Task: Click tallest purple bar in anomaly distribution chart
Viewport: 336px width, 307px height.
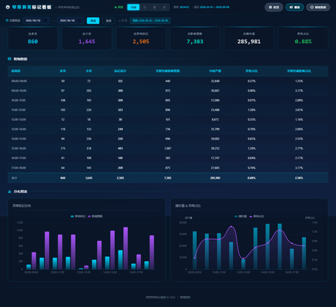Action: click(126, 248)
